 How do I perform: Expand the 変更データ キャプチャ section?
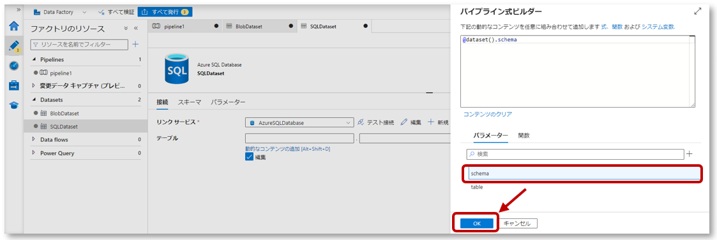coord(34,85)
